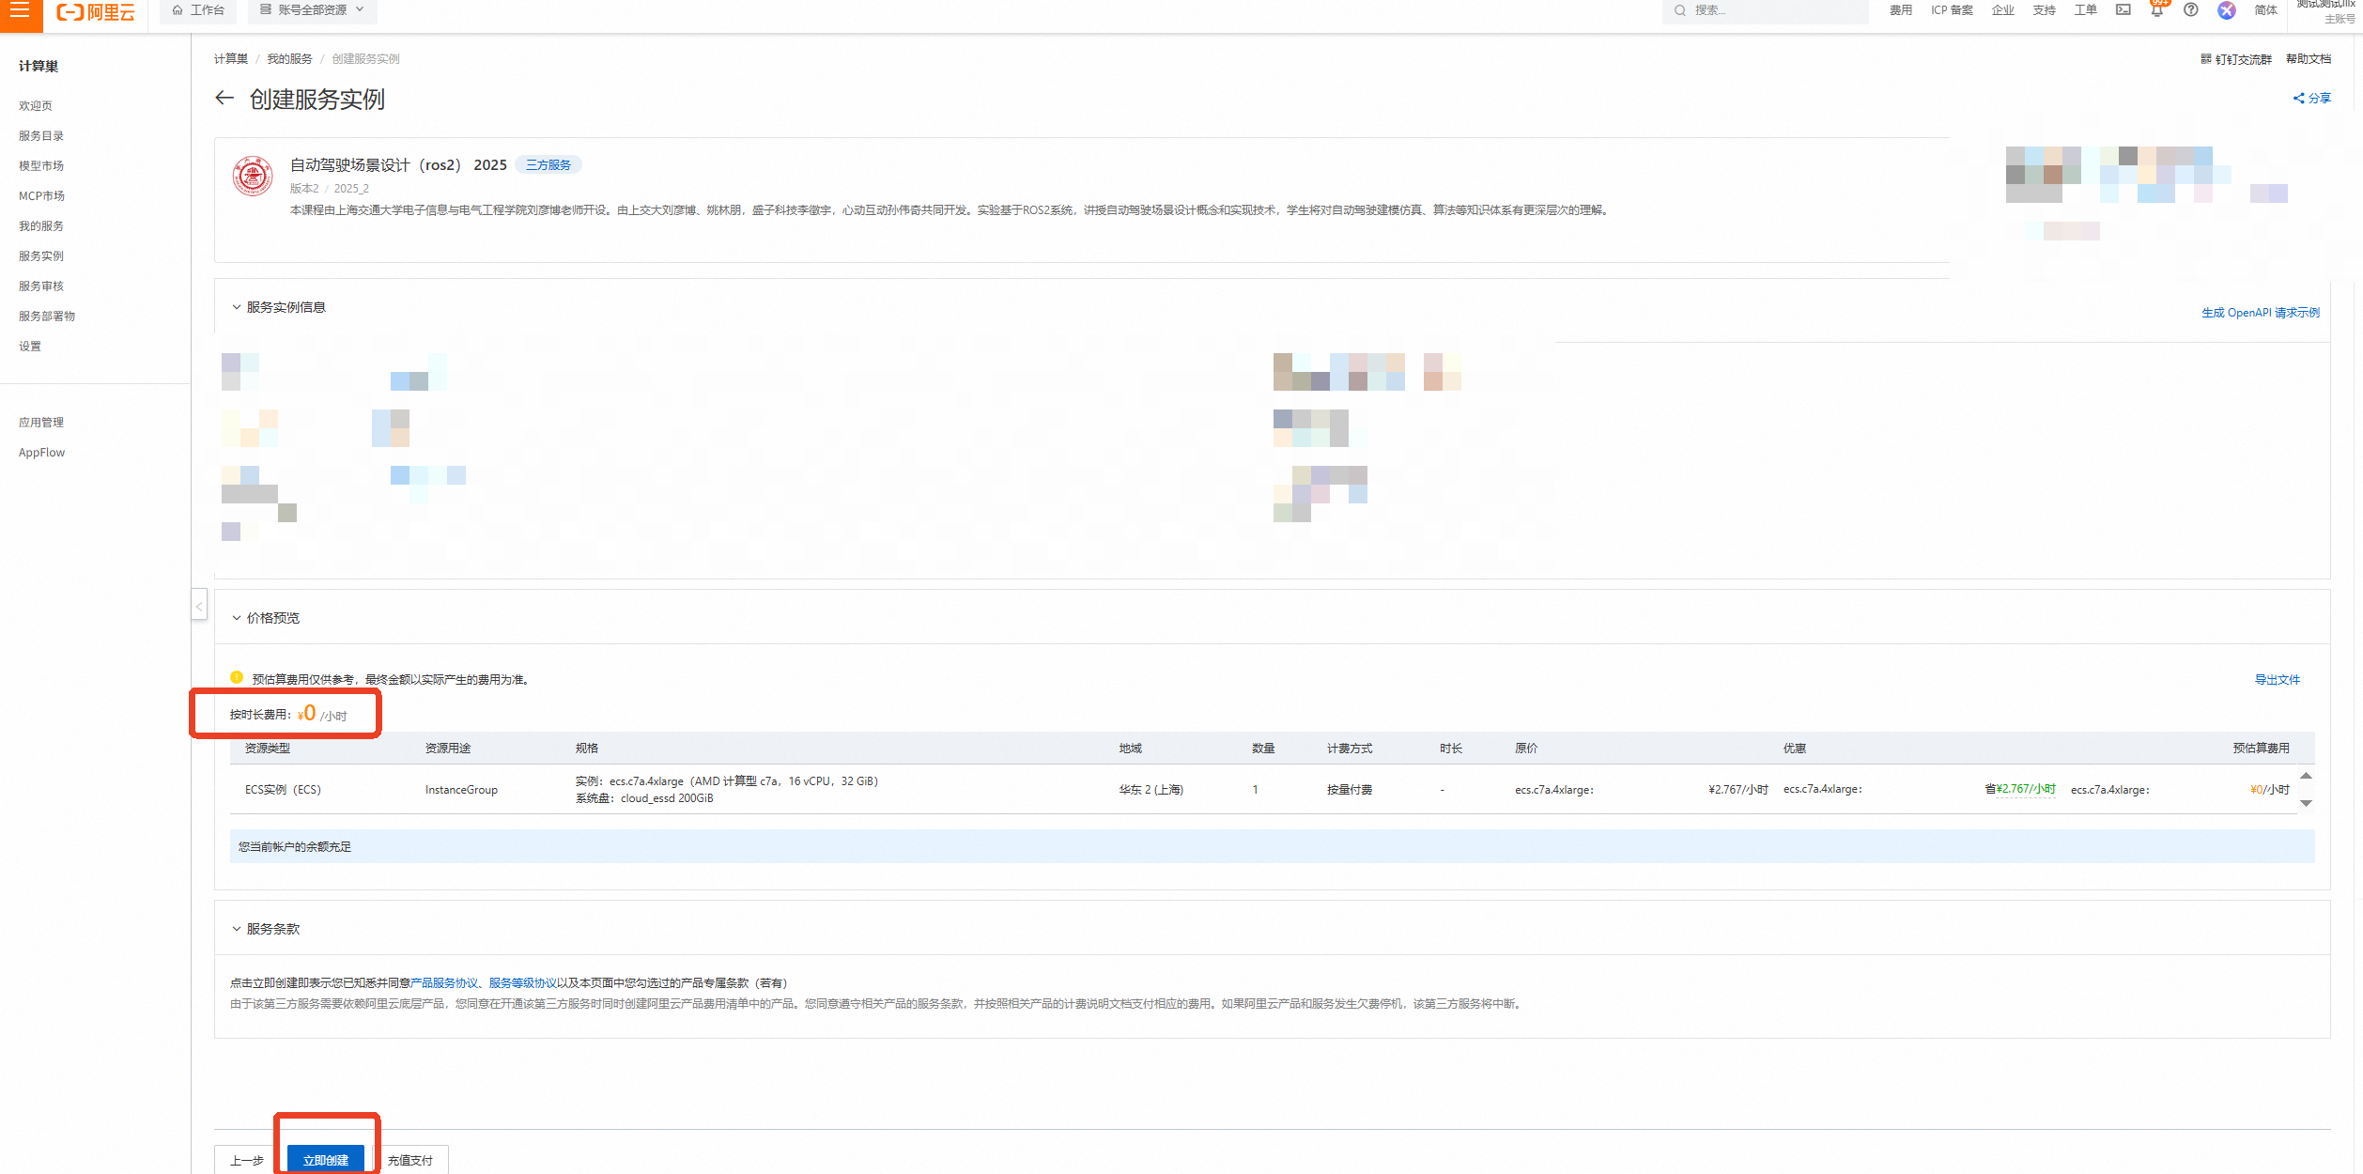The image size is (2363, 1174).
Task: Focus the top 搜索 input field
Action: pos(1766,10)
